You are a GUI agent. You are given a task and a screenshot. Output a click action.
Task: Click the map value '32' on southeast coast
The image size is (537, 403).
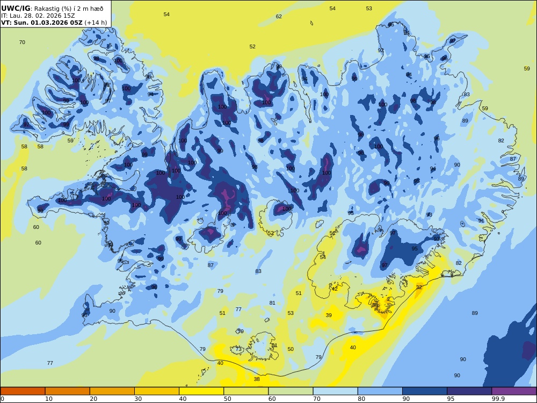tap(419, 287)
